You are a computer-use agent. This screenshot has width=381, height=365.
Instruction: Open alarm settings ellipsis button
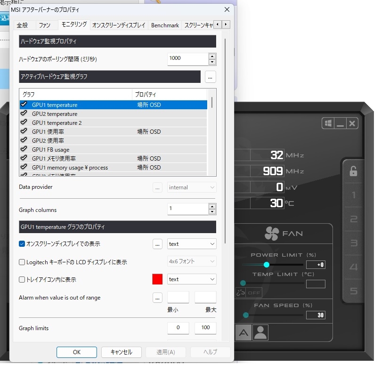(157, 298)
